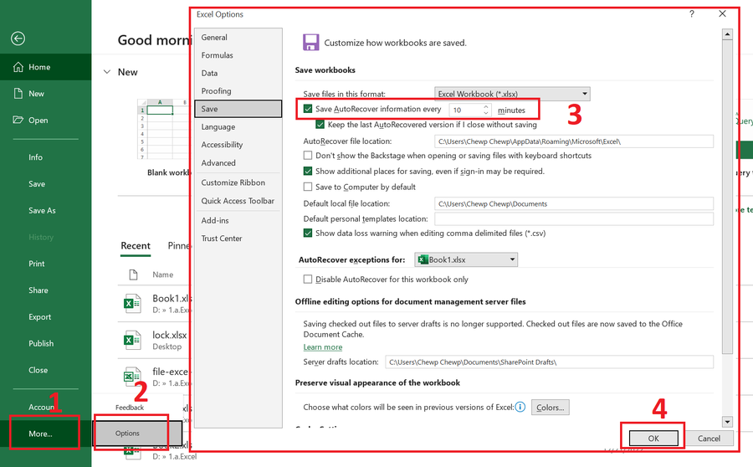Click the AutoRecover file location field
This screenshot has width=753, height=467.
click(x=574, y=141)
